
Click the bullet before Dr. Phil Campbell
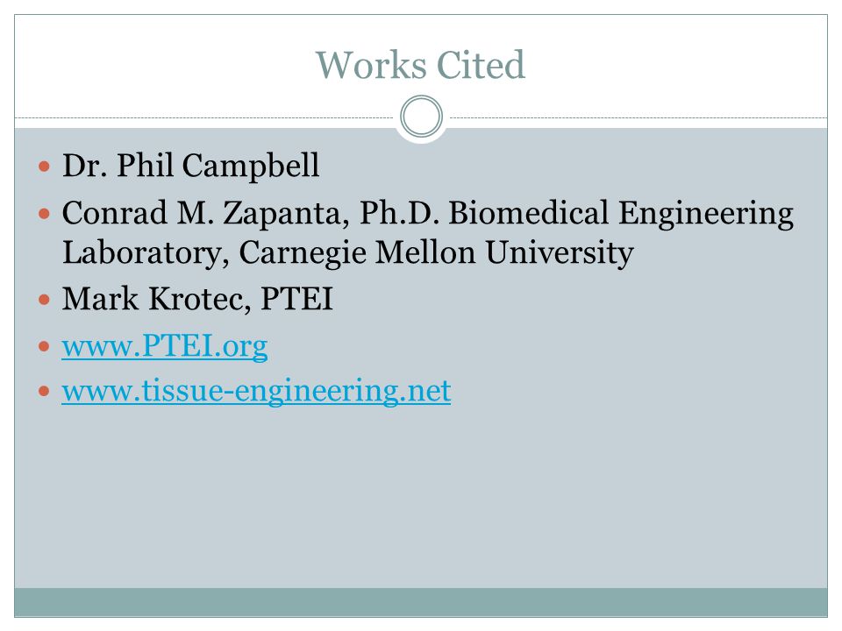pos(45,167)
